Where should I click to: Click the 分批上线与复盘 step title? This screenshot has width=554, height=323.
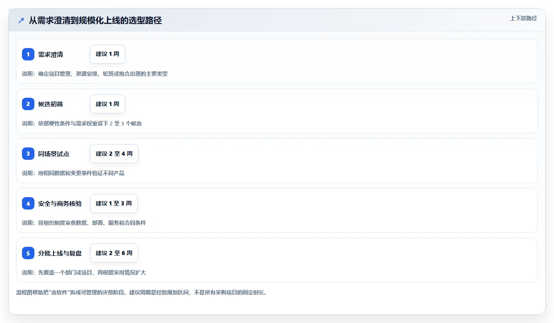coord(60,253)
